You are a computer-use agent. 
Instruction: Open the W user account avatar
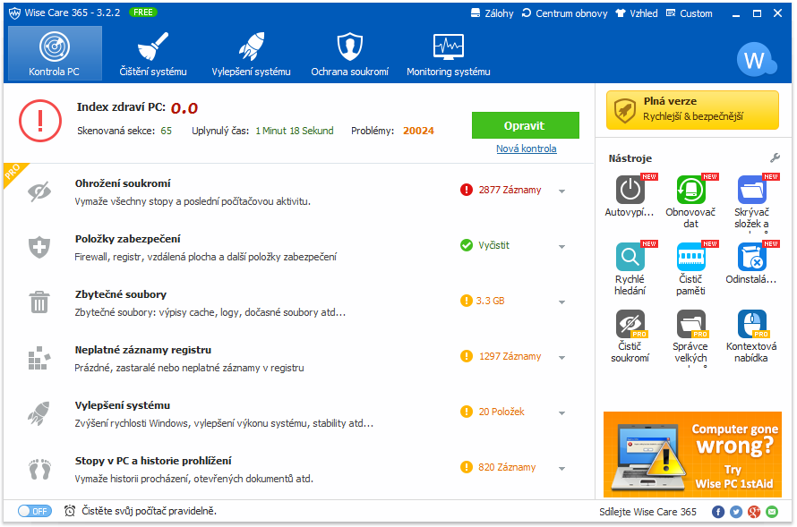[x=756, y=60]
